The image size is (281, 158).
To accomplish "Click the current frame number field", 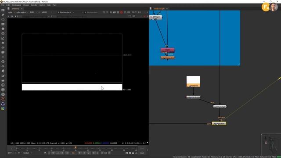I will coord(73,153).
